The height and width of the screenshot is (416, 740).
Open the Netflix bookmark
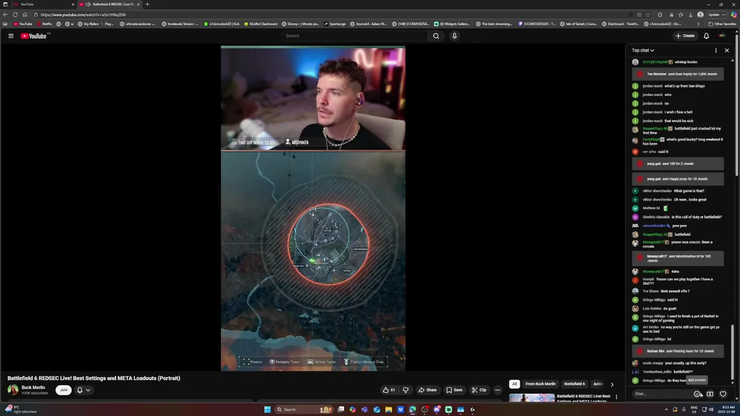45,24
